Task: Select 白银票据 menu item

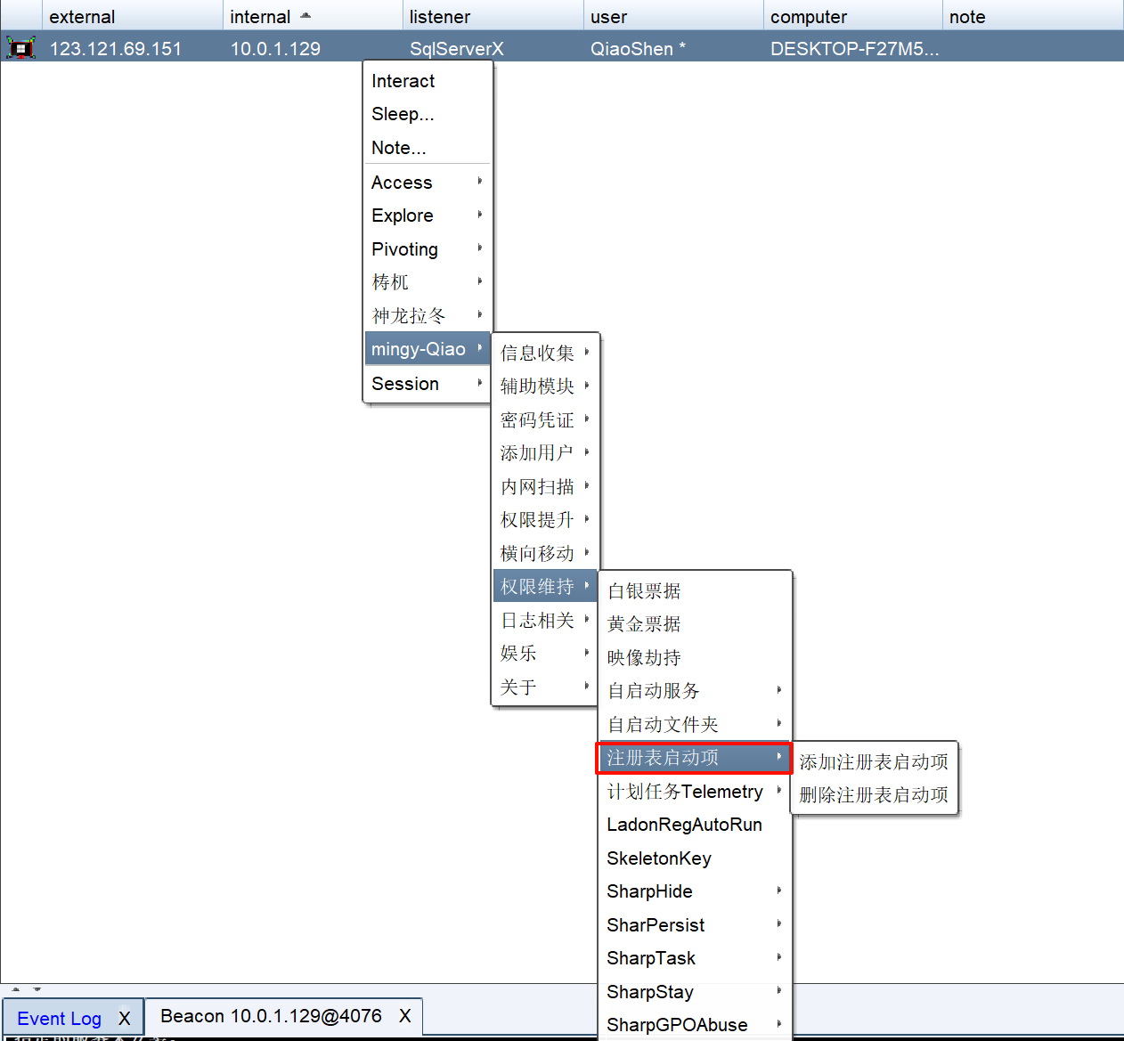Action: click(x=644, y=591)
